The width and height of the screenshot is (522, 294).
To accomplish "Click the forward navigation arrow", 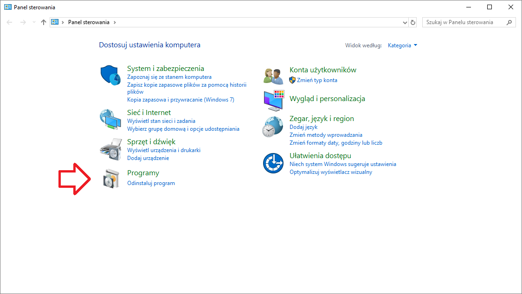I will pos(23,22).
